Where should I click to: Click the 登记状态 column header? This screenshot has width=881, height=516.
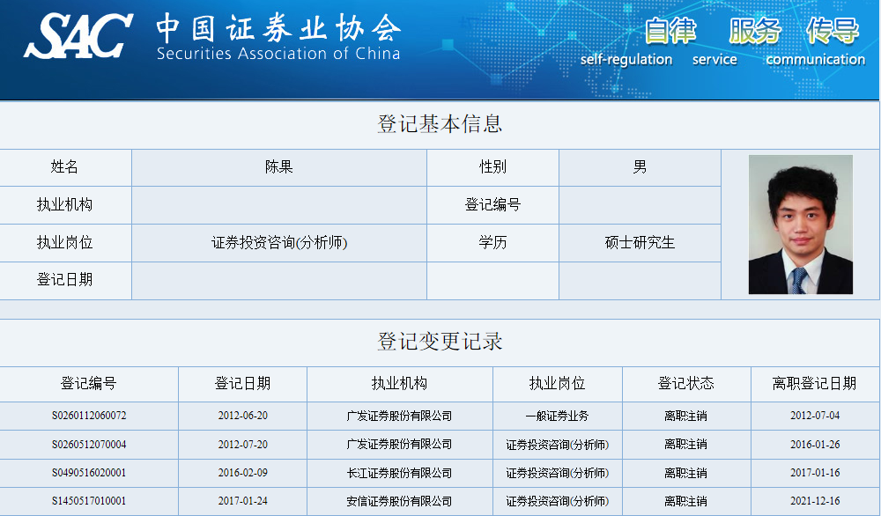coord(686,384)
